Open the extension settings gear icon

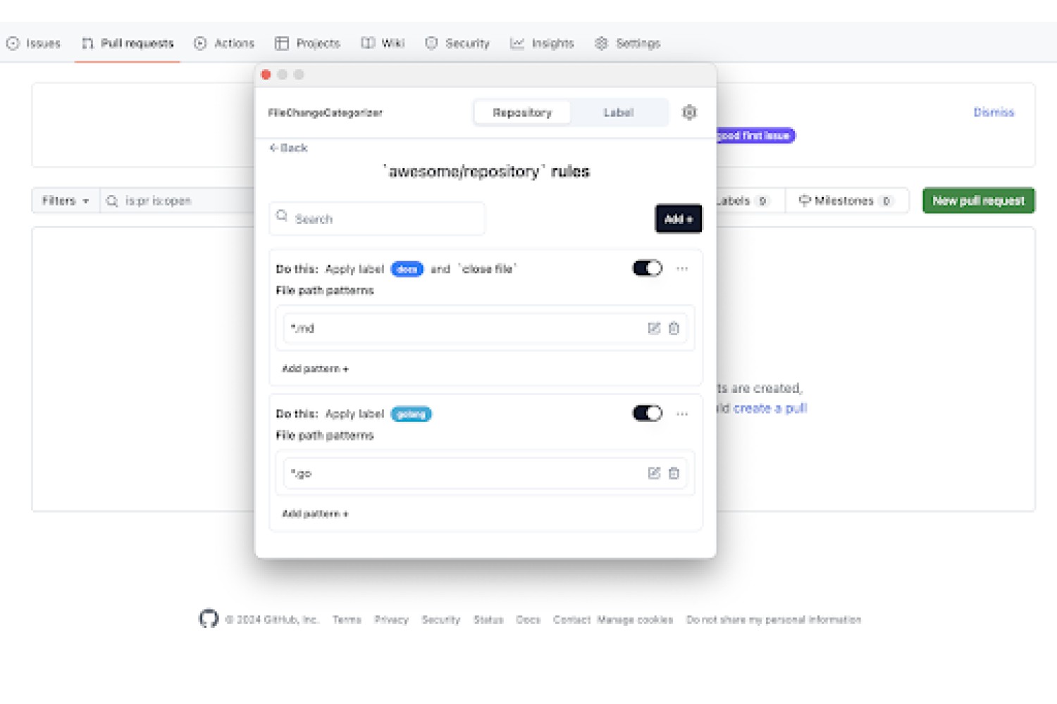point(689,113)
